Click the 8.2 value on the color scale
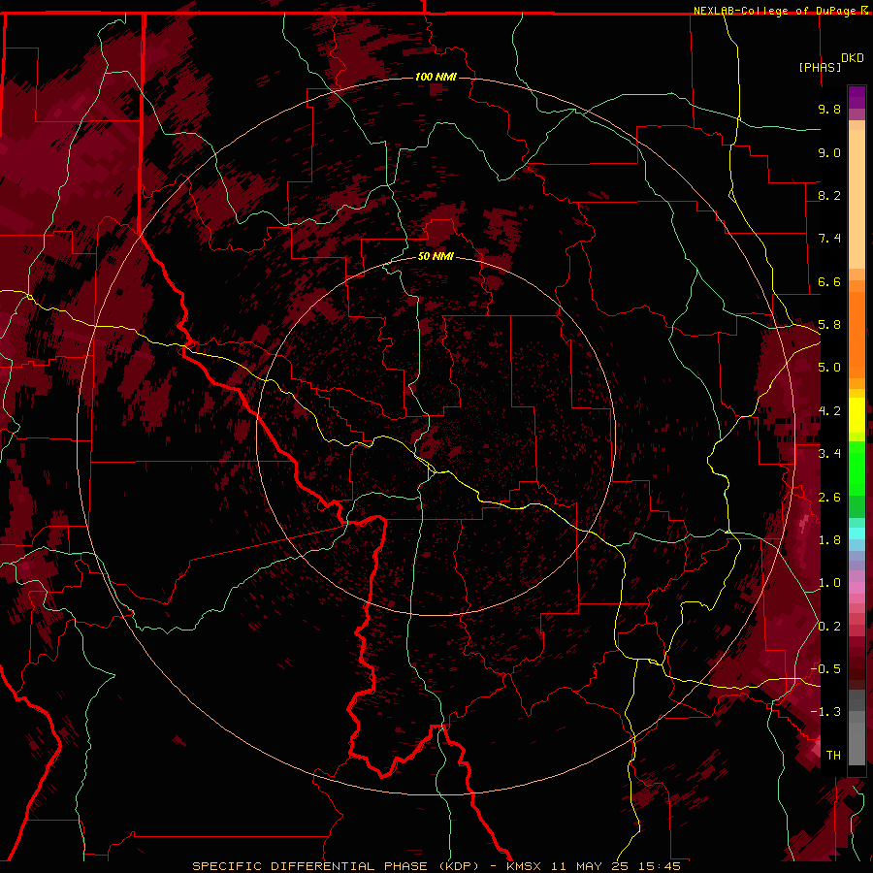This screenshot has width=873, height=873. tap(829, 195)
